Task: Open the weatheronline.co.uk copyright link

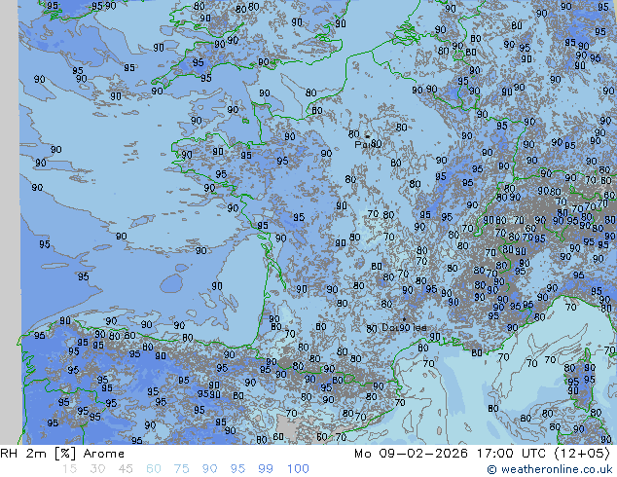Action: coord(550,469)
